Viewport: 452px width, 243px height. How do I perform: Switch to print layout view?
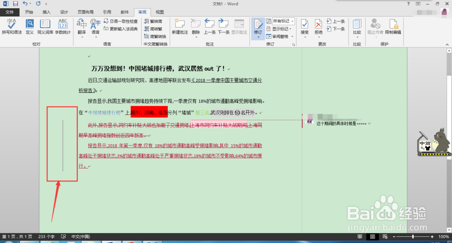pyautogui.click(x=372, y=237)
